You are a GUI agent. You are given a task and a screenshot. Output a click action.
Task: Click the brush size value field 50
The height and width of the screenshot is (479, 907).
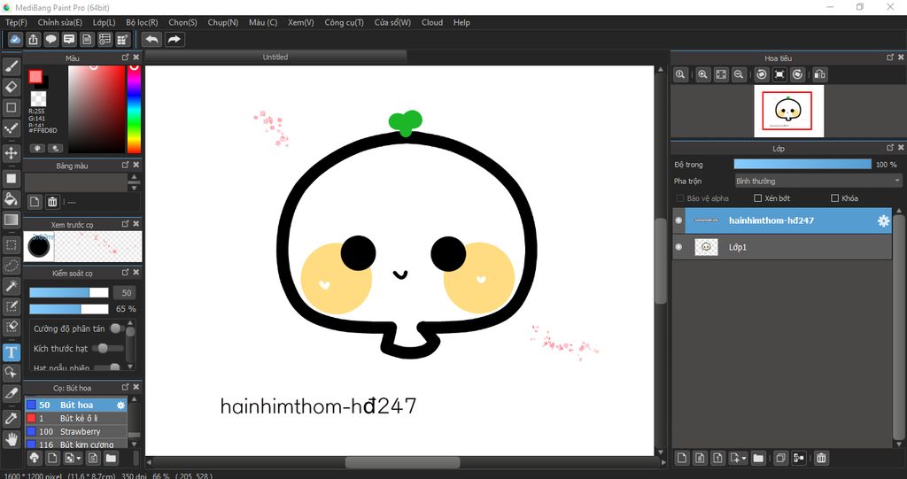[x=124, y=293]
